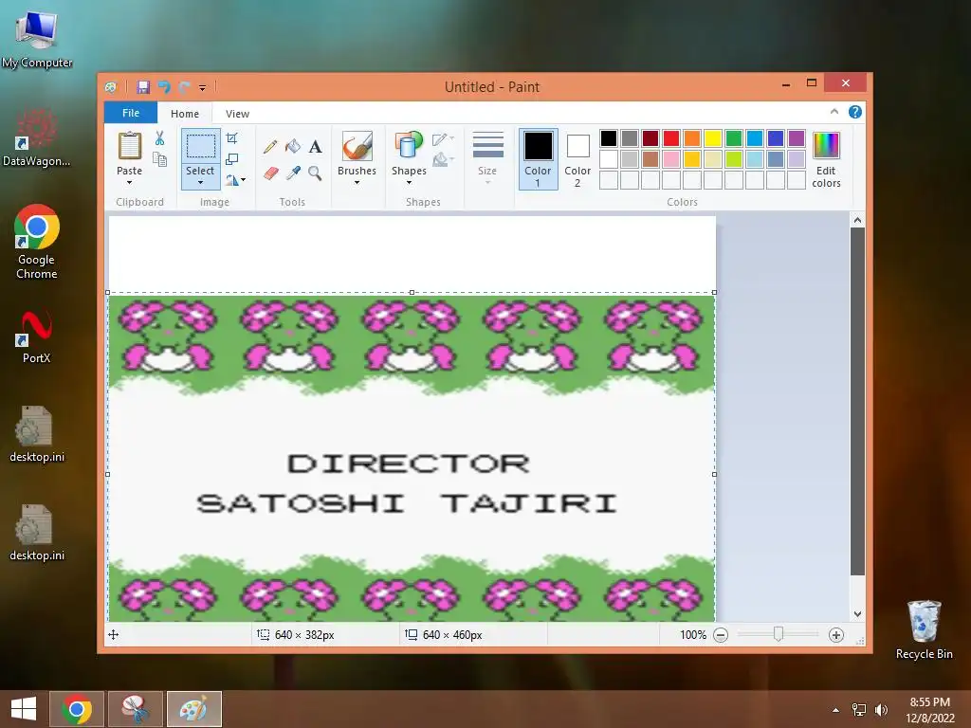Click the Undo arrow in title bar
The width and height of the screenshot is (971, 728).
click(164, 87)
